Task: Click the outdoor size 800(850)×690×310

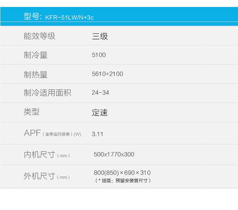Action: pyautogui.click(x=122, y=173)
